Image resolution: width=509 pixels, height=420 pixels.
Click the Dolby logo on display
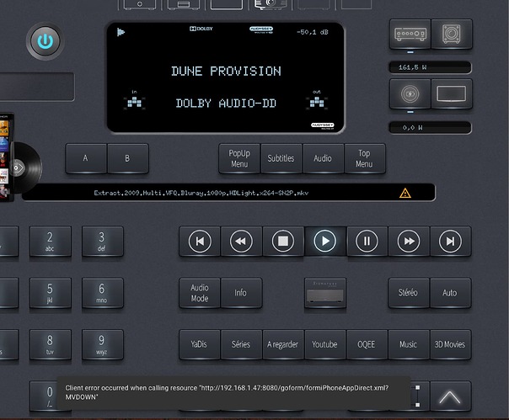[201, 29]
